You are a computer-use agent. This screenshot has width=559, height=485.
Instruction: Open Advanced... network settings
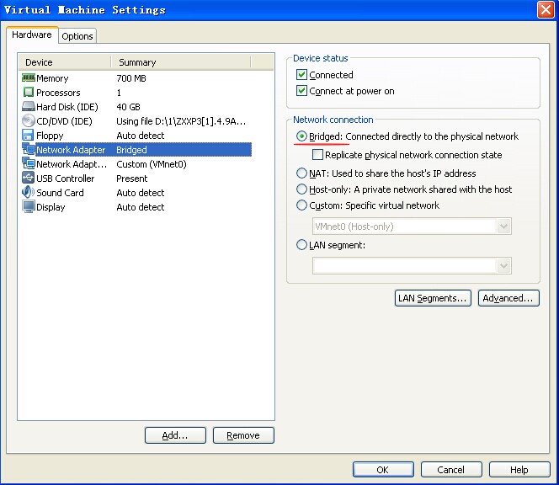tap(508, 298)
